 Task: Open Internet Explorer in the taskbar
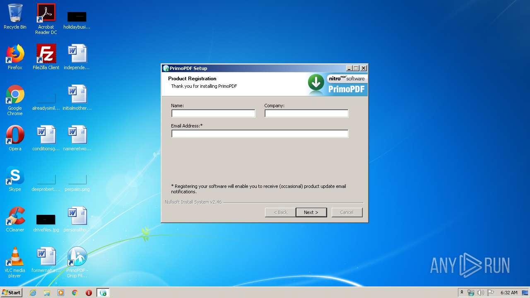(x=33, y=293)
